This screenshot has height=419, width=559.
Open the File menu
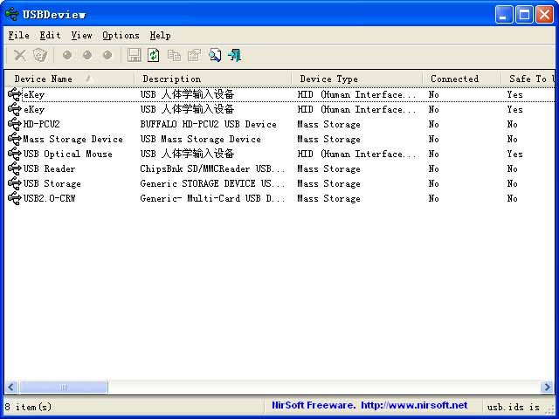point(18,35)
